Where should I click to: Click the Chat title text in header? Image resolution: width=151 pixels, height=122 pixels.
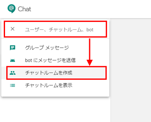25,9
